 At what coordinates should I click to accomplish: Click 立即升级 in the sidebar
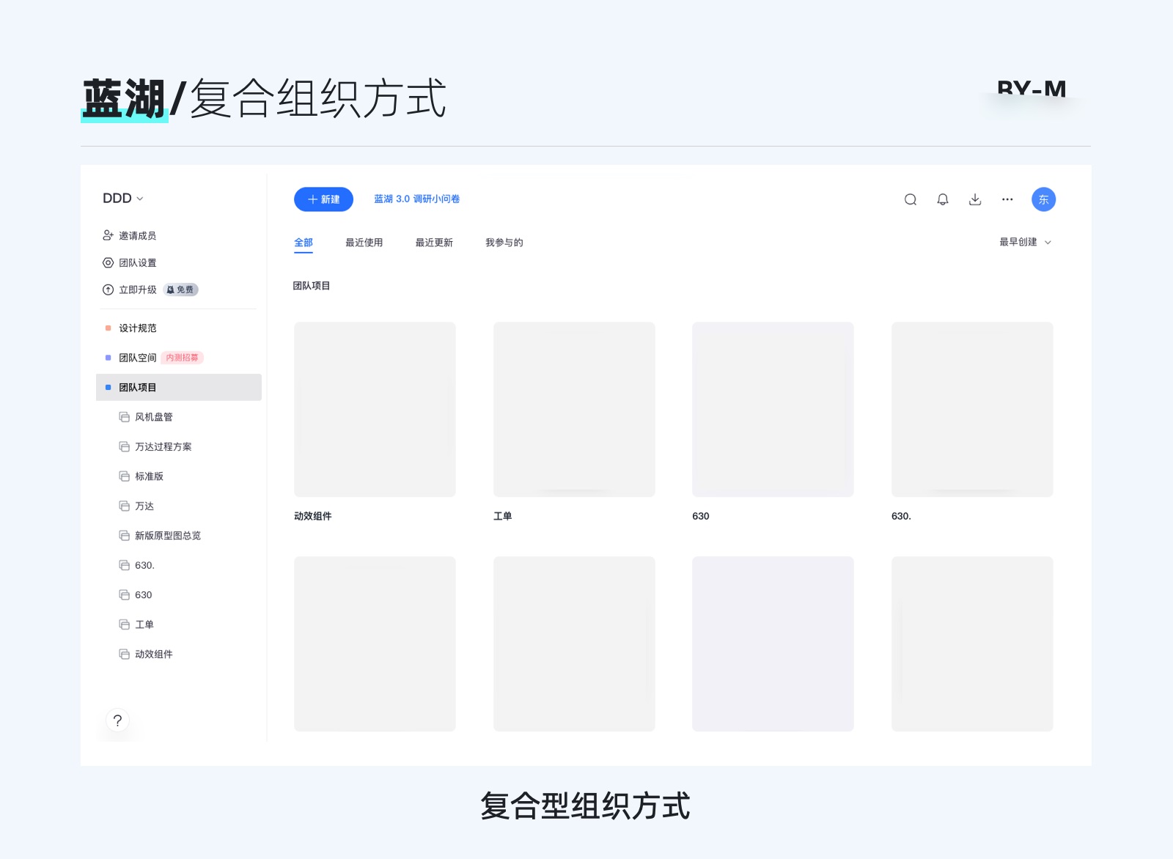click(x=138, y=290)
